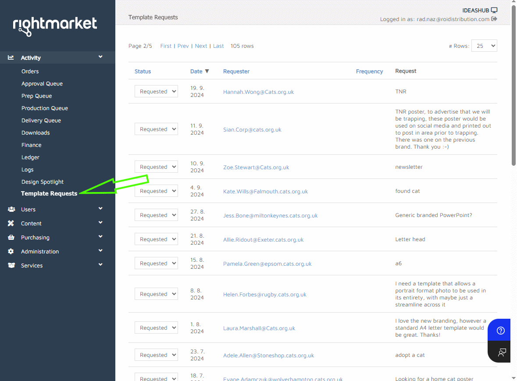Expand the Content menu chevron
This screenshot has height=381, width=517.
tap(100, 222)
